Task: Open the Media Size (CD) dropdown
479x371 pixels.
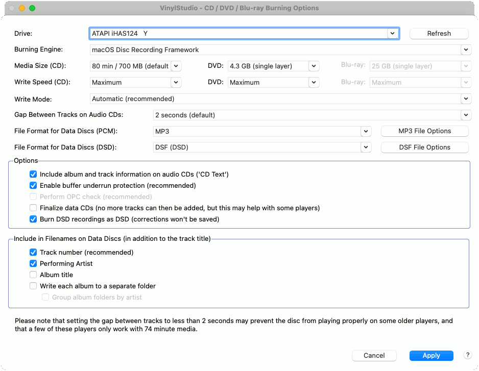Action: (x=176, y=66)
